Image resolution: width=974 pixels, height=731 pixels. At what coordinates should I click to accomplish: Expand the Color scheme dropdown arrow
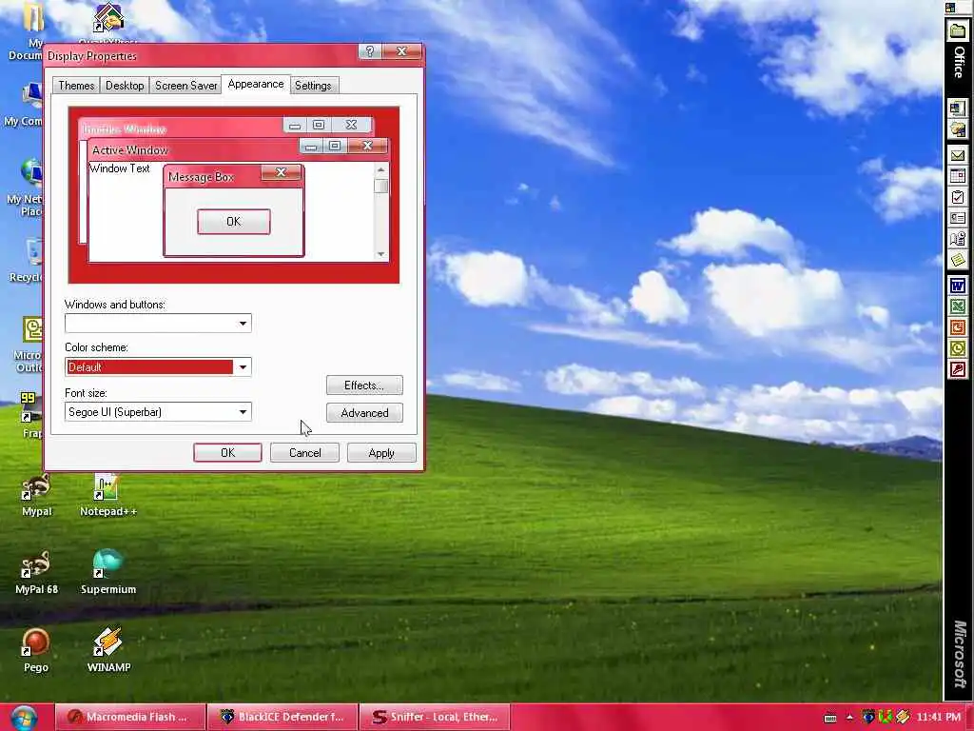click(243, 366)
